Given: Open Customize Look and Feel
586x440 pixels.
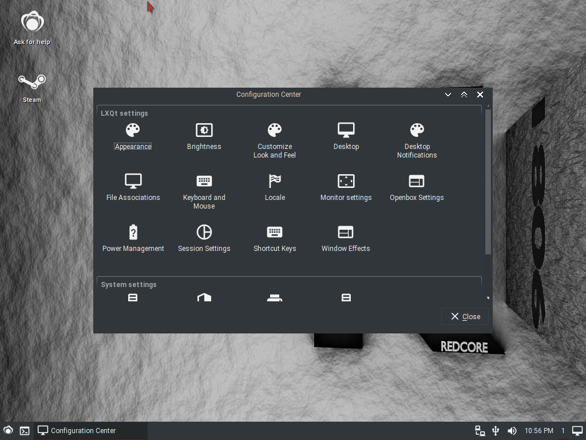Looking at the screenshot, I should (x=275, y=141).
